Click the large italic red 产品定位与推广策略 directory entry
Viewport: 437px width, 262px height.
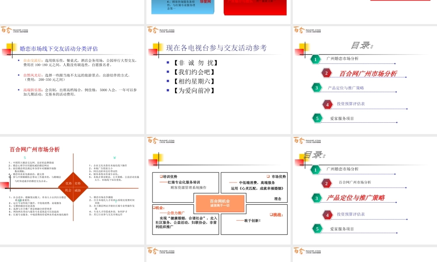tap(356, 198)
